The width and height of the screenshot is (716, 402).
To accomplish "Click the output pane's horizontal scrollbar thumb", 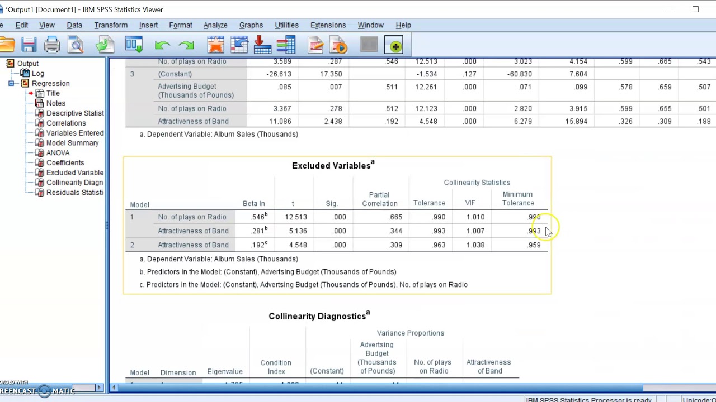I will click(380, 387).
